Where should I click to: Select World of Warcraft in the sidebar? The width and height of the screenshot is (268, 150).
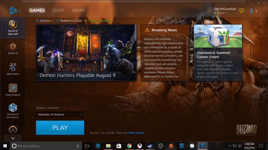13,28
